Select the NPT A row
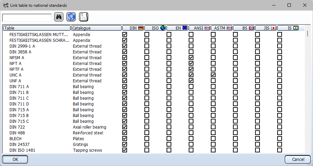The height and width of the screenshot is (166, 313). (15, 63)
